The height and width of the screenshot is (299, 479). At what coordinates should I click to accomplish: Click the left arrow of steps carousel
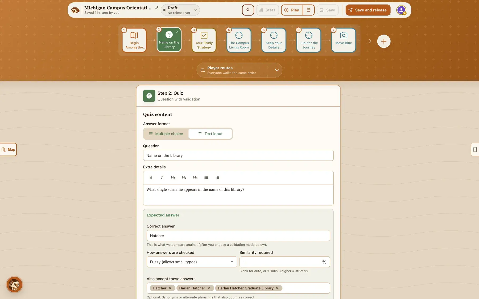pos(109,41)
